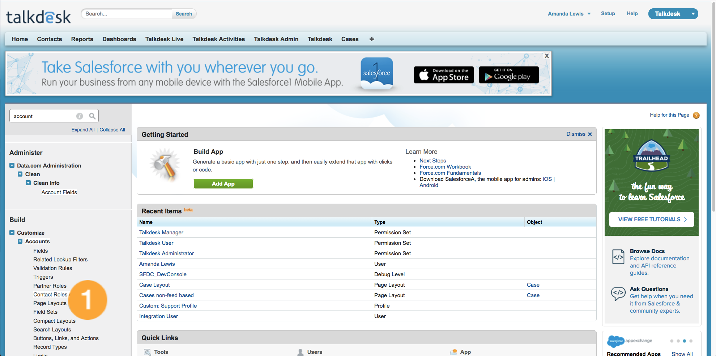Collapse the Clean Info tree node
716x356 pixels.
[28, 183]
